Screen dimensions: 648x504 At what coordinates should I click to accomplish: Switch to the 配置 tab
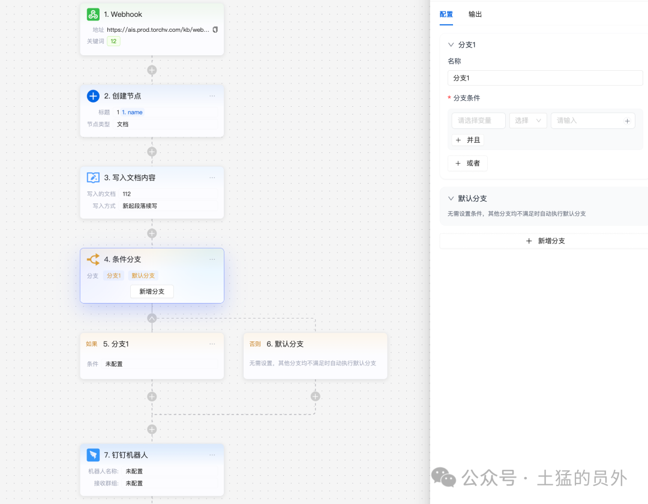446,14
